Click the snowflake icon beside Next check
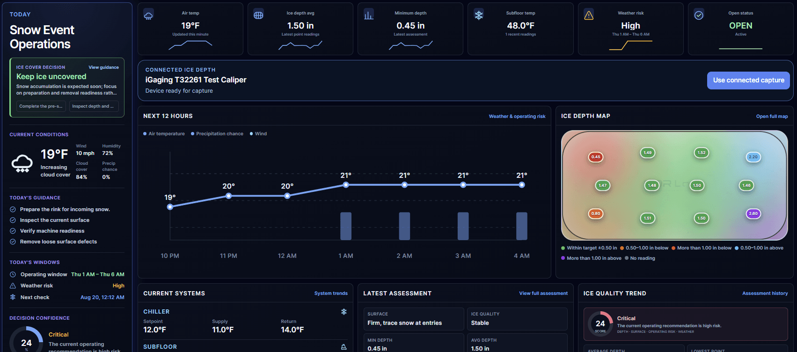The image size is (797, 352). pyautogui.click(x=13, y=297)
